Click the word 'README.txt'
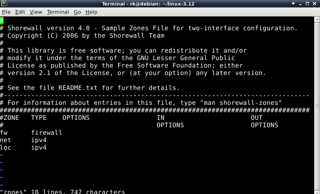 [x=78, y=88]
